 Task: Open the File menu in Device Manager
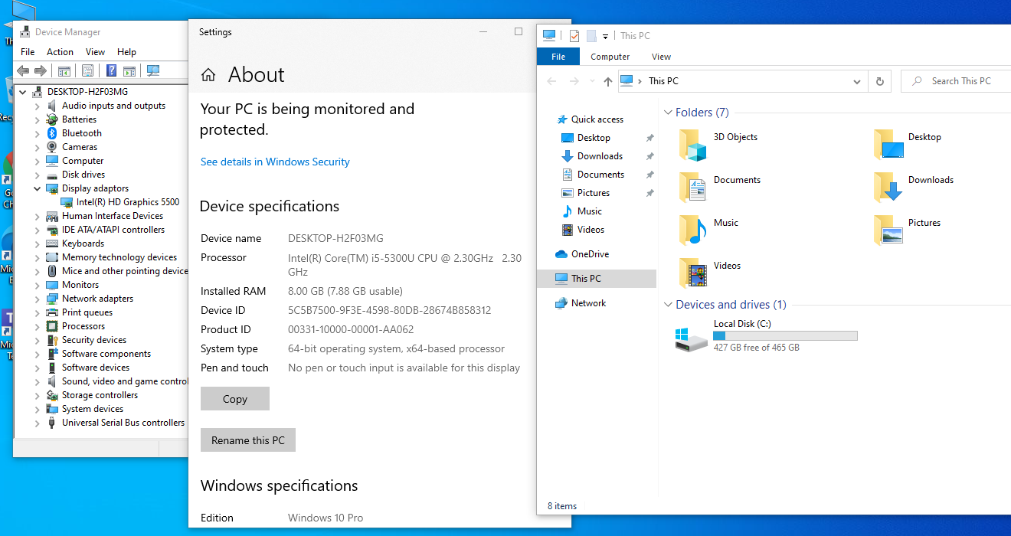(28, 52)
